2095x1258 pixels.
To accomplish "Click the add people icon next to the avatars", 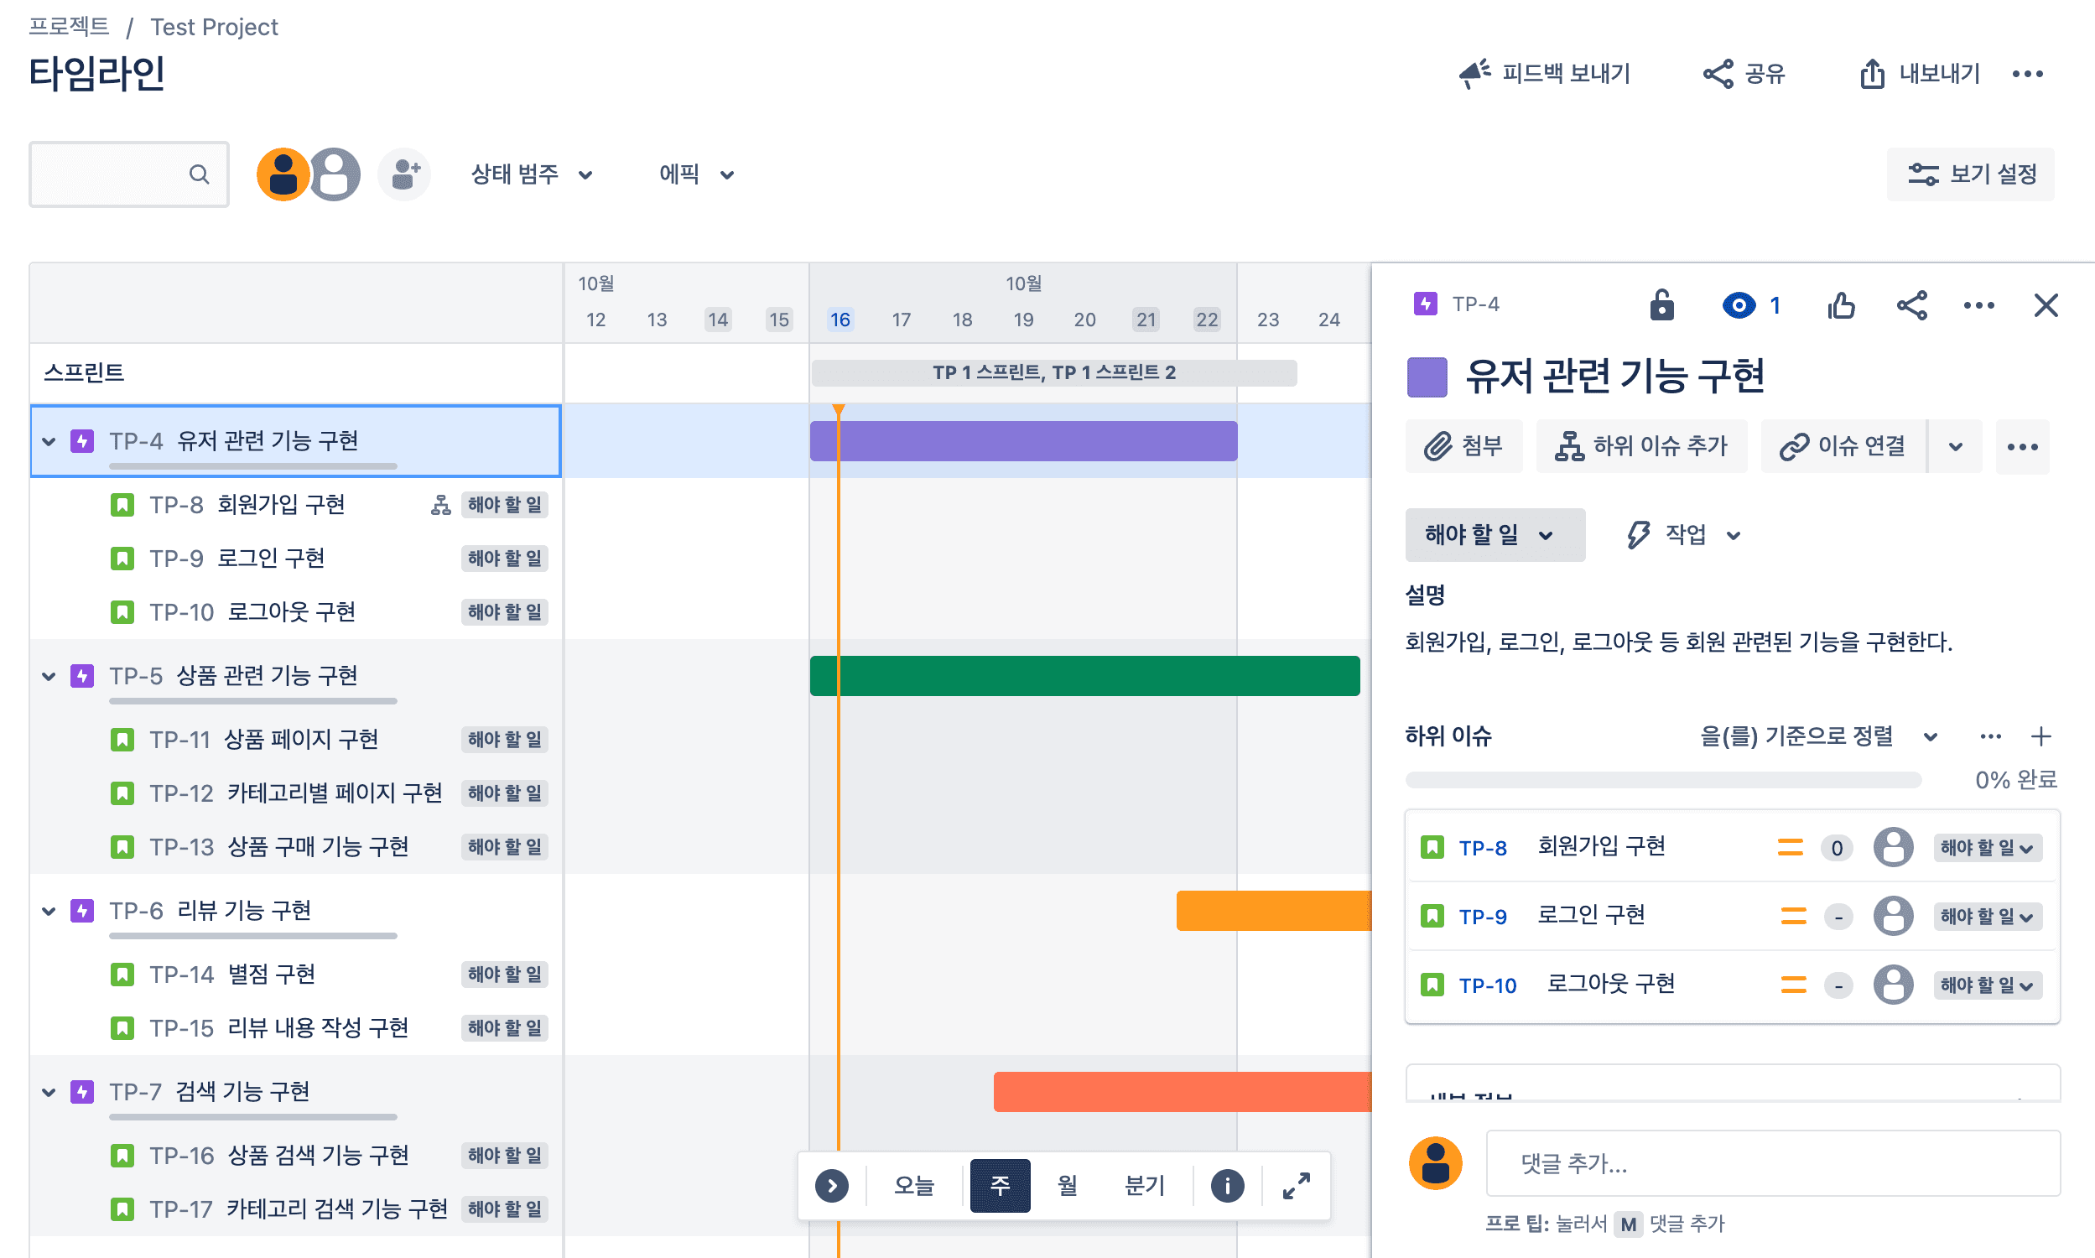I will tap(405, 174).
